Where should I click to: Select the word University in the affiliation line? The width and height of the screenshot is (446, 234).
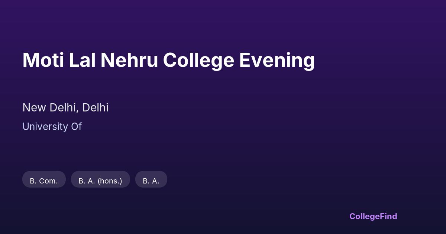45,127
